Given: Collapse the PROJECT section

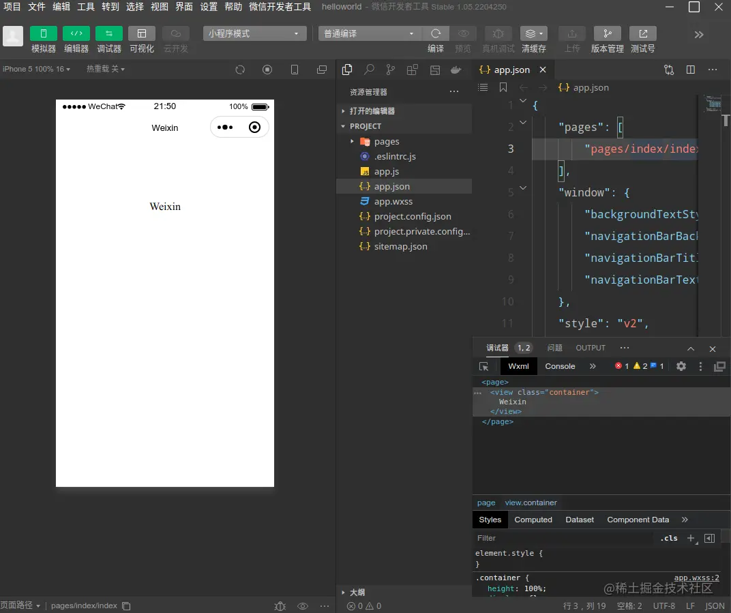Looking at the screenshot, I should tap(404, 126).
